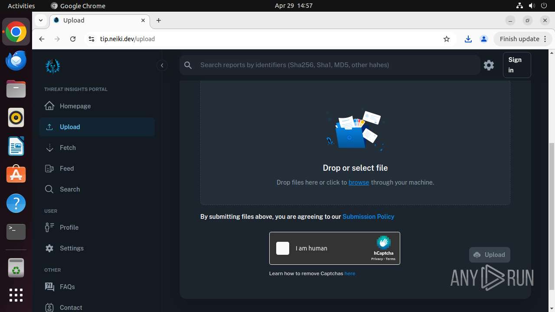
Task: Open Ubuntu Software from dock
Action: click(x=16, y=175)
